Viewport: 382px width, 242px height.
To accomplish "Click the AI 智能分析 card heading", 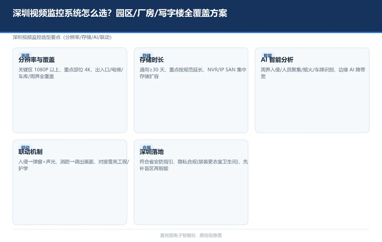I will 277,60.
